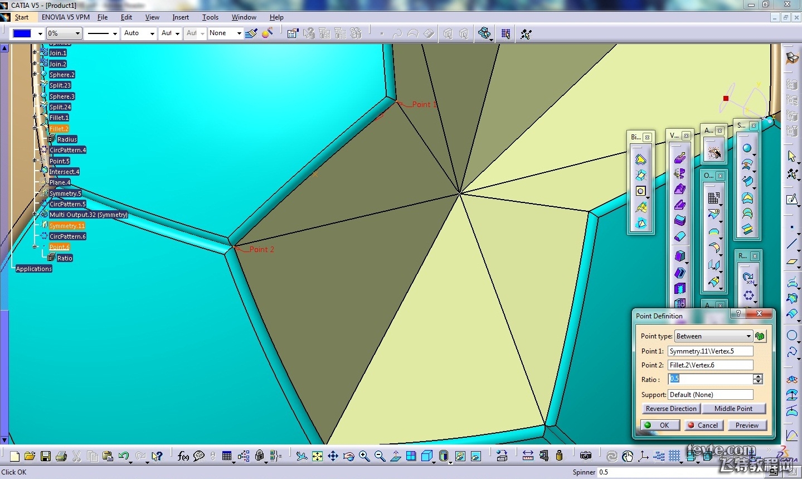This screenshot has height=479, width=802.
Task: Open the Sketcher tool icon
Action: (791, 199)
